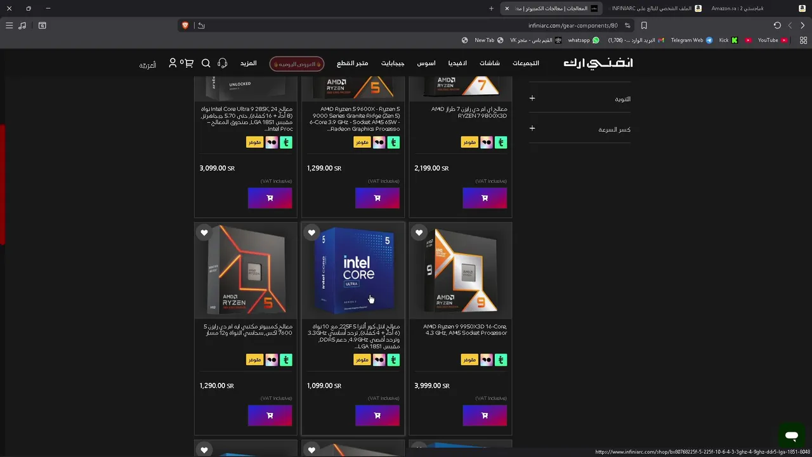Open the Ryzen 5 7600X product image
This screenshot has width=812, height=457.
[246, 270]
